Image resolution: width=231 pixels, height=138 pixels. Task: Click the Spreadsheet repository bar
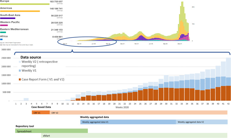[51, 131]
